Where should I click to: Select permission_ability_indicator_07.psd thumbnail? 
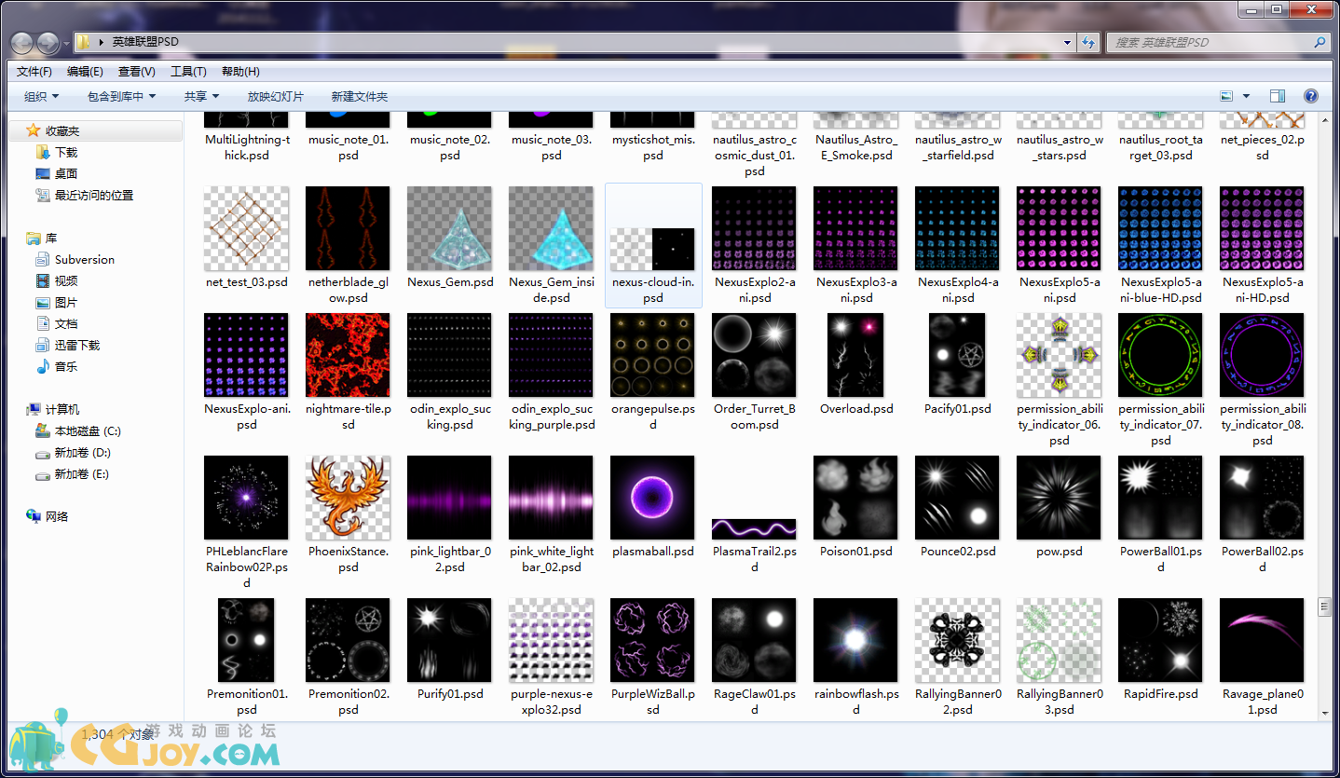point(1161,355)
